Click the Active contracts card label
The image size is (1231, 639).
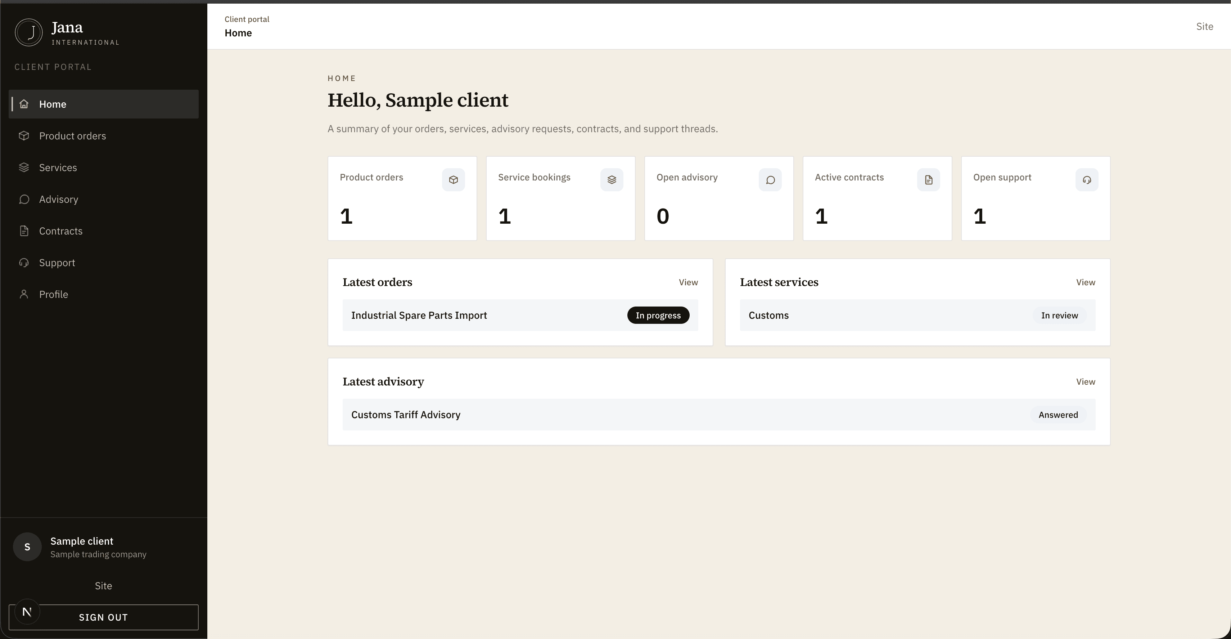pyautogui.click(x=849, y=177)
